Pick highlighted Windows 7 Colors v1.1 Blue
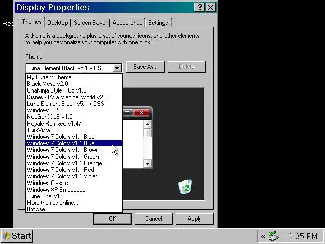Viewport: 325px width, 244px height. [74, 143]
